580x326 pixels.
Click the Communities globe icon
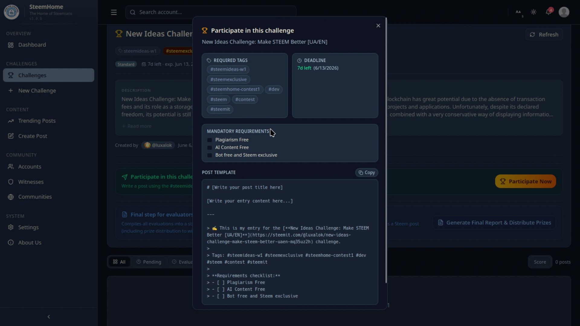click(x=11, y=197)
